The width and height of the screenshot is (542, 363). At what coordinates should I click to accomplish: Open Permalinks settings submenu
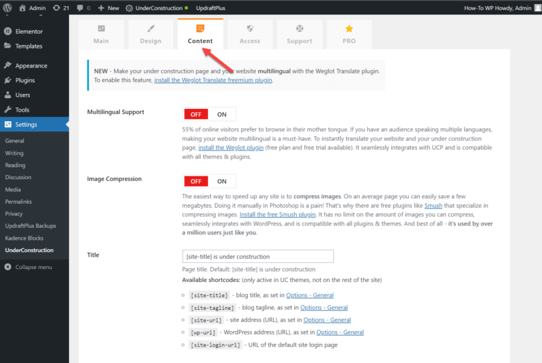18,202
